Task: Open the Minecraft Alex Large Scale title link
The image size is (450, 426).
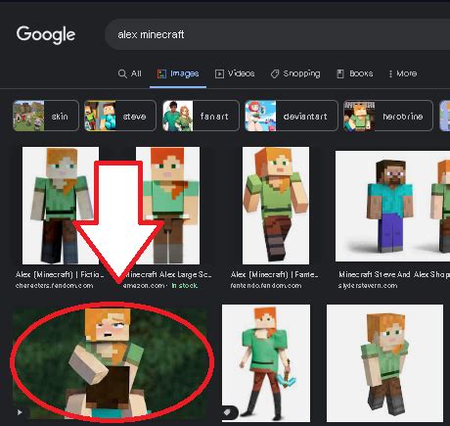Action: point(168,274)
